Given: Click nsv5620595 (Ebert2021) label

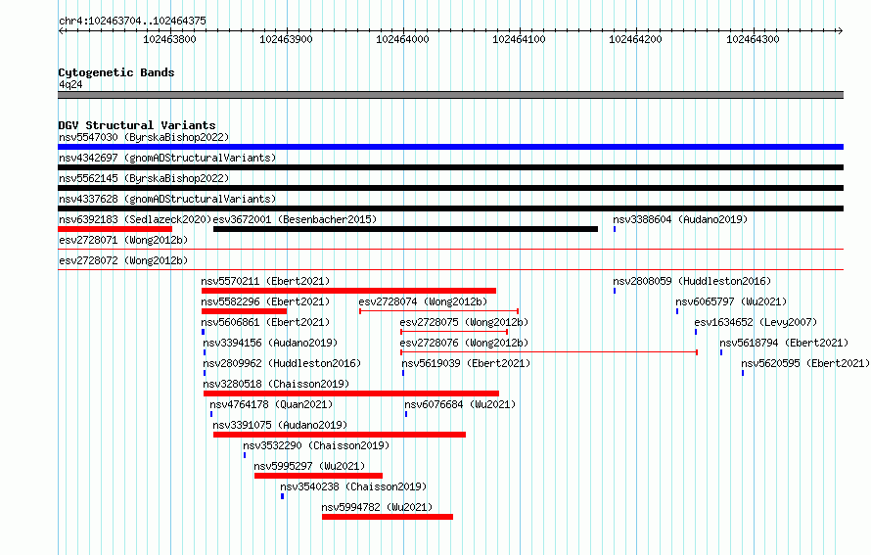Looking at the screenshot, I should pos(805,363).
